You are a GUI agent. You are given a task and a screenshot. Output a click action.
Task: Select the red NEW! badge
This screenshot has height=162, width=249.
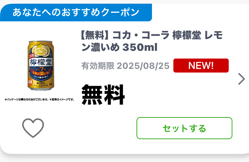(x=201, y=66)
